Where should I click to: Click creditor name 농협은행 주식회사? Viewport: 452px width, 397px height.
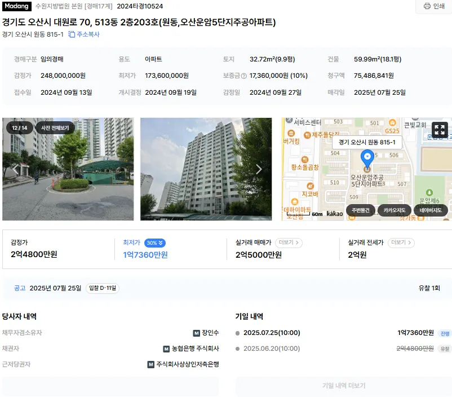(196, 349)
